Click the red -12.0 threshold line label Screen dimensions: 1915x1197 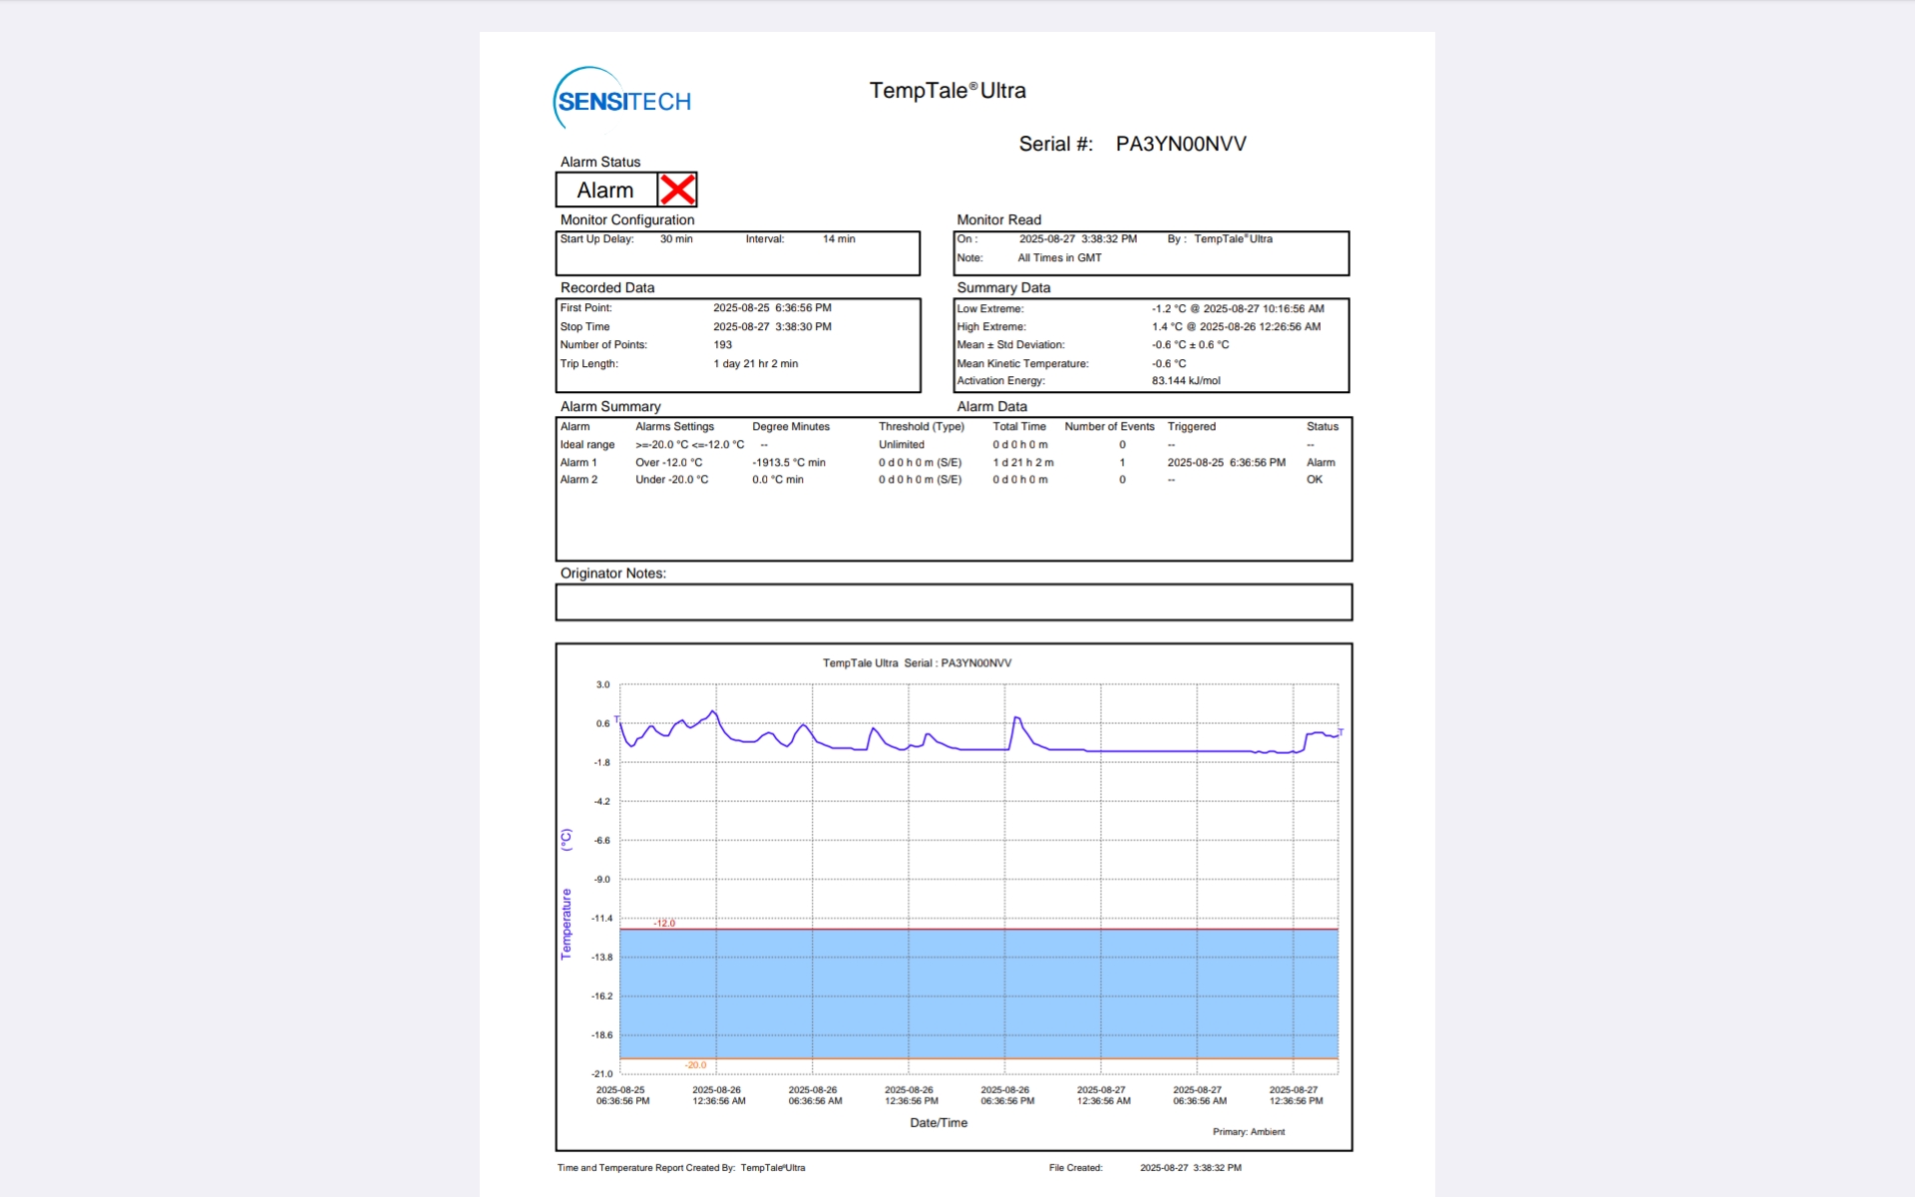tap(664, 923)
